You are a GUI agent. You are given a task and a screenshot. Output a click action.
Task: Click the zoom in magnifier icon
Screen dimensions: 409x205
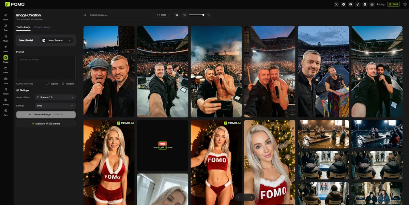209,15
